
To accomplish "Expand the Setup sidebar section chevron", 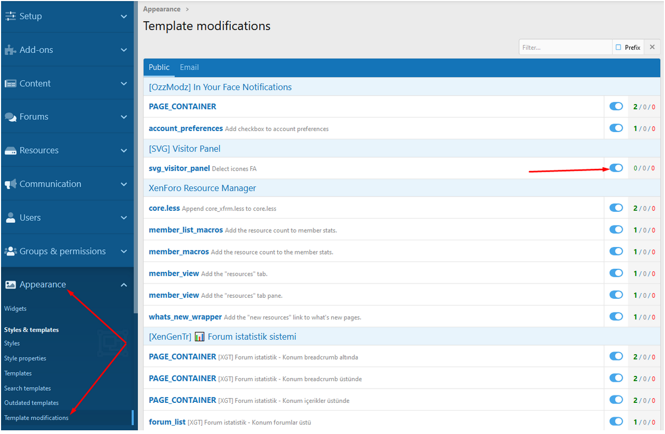I will click(x=124, y=16).
